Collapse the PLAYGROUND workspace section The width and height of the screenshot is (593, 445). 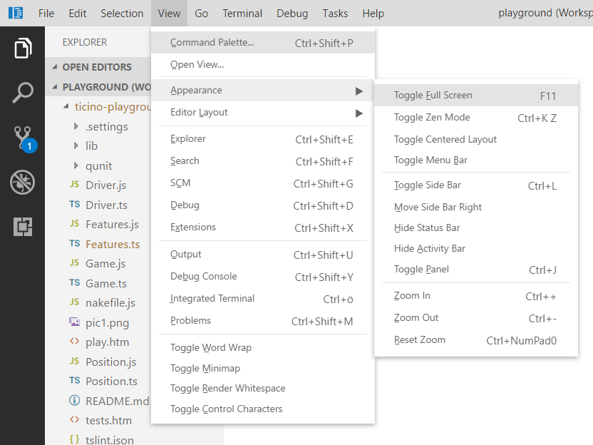(x=55, y=87)
